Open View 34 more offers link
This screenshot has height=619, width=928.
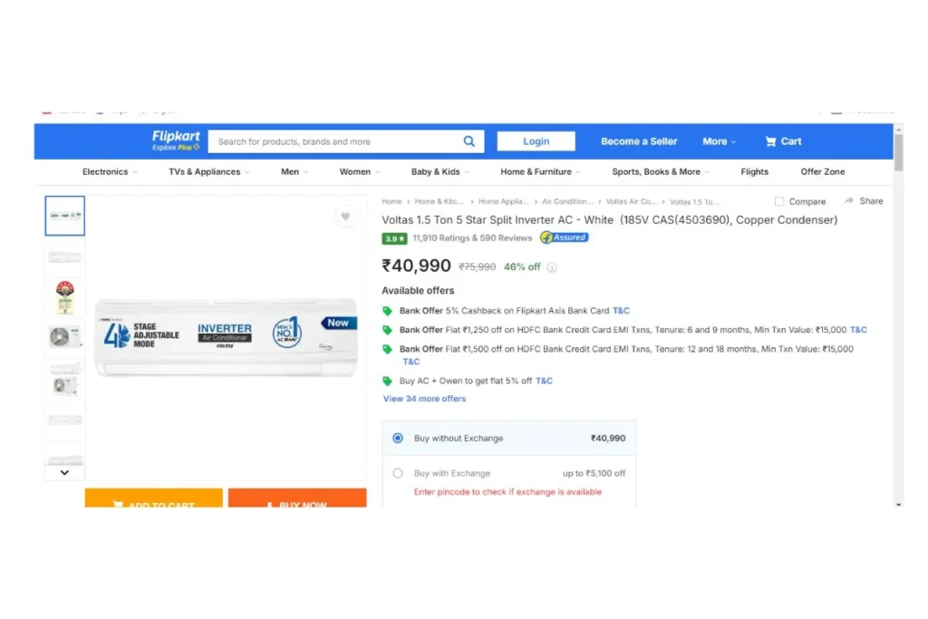(424, 399)
